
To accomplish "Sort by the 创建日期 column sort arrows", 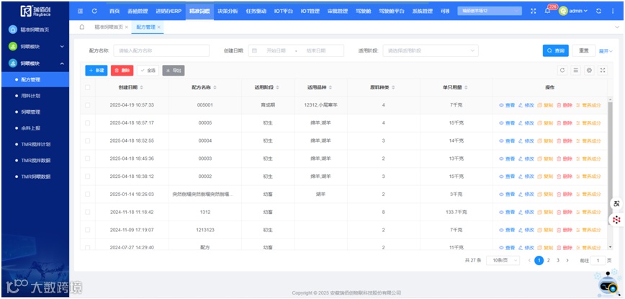I will pyautogui.click(x=142, y=87).
